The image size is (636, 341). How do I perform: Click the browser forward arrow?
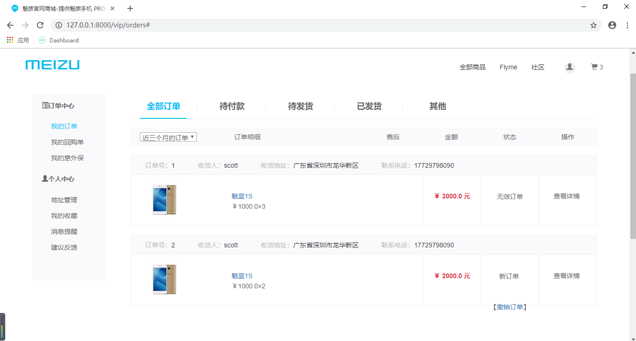[25, 25]
